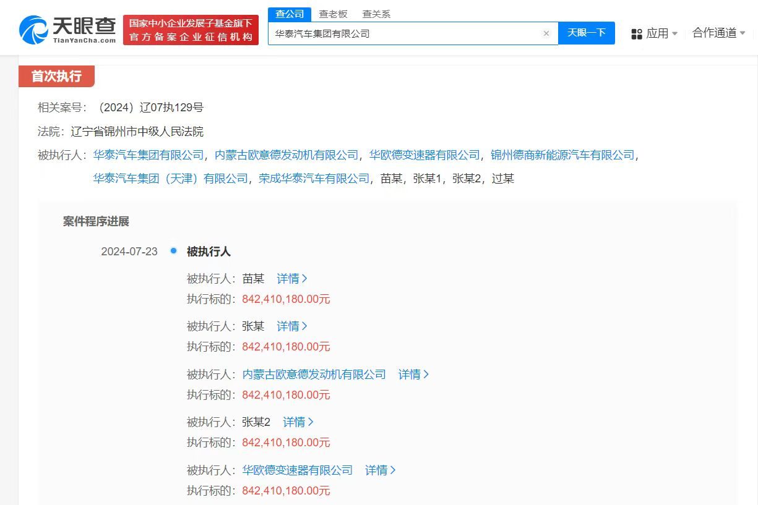Screen dimensions: 758x505
Task: Expand the 合作通道 dropdown
Action: pyautogui.click(x=718, y=33)
